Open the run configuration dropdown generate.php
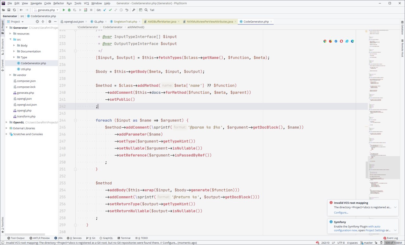 pos(46,10)
